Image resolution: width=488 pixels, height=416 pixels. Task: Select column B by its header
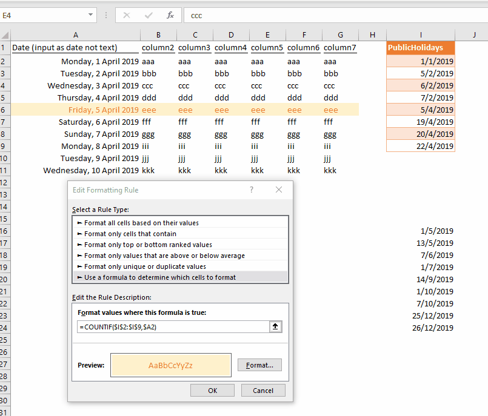pyautogui.click(x=158, y=35)
